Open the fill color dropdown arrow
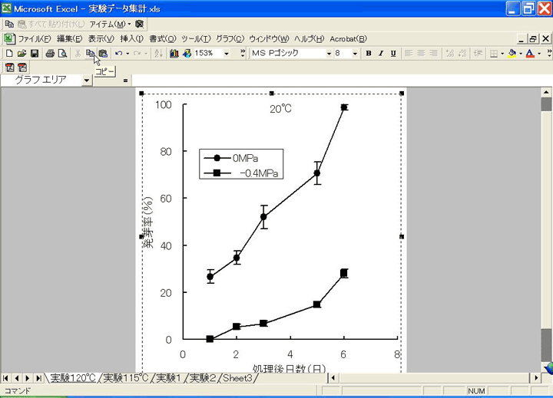 (521, 54)
